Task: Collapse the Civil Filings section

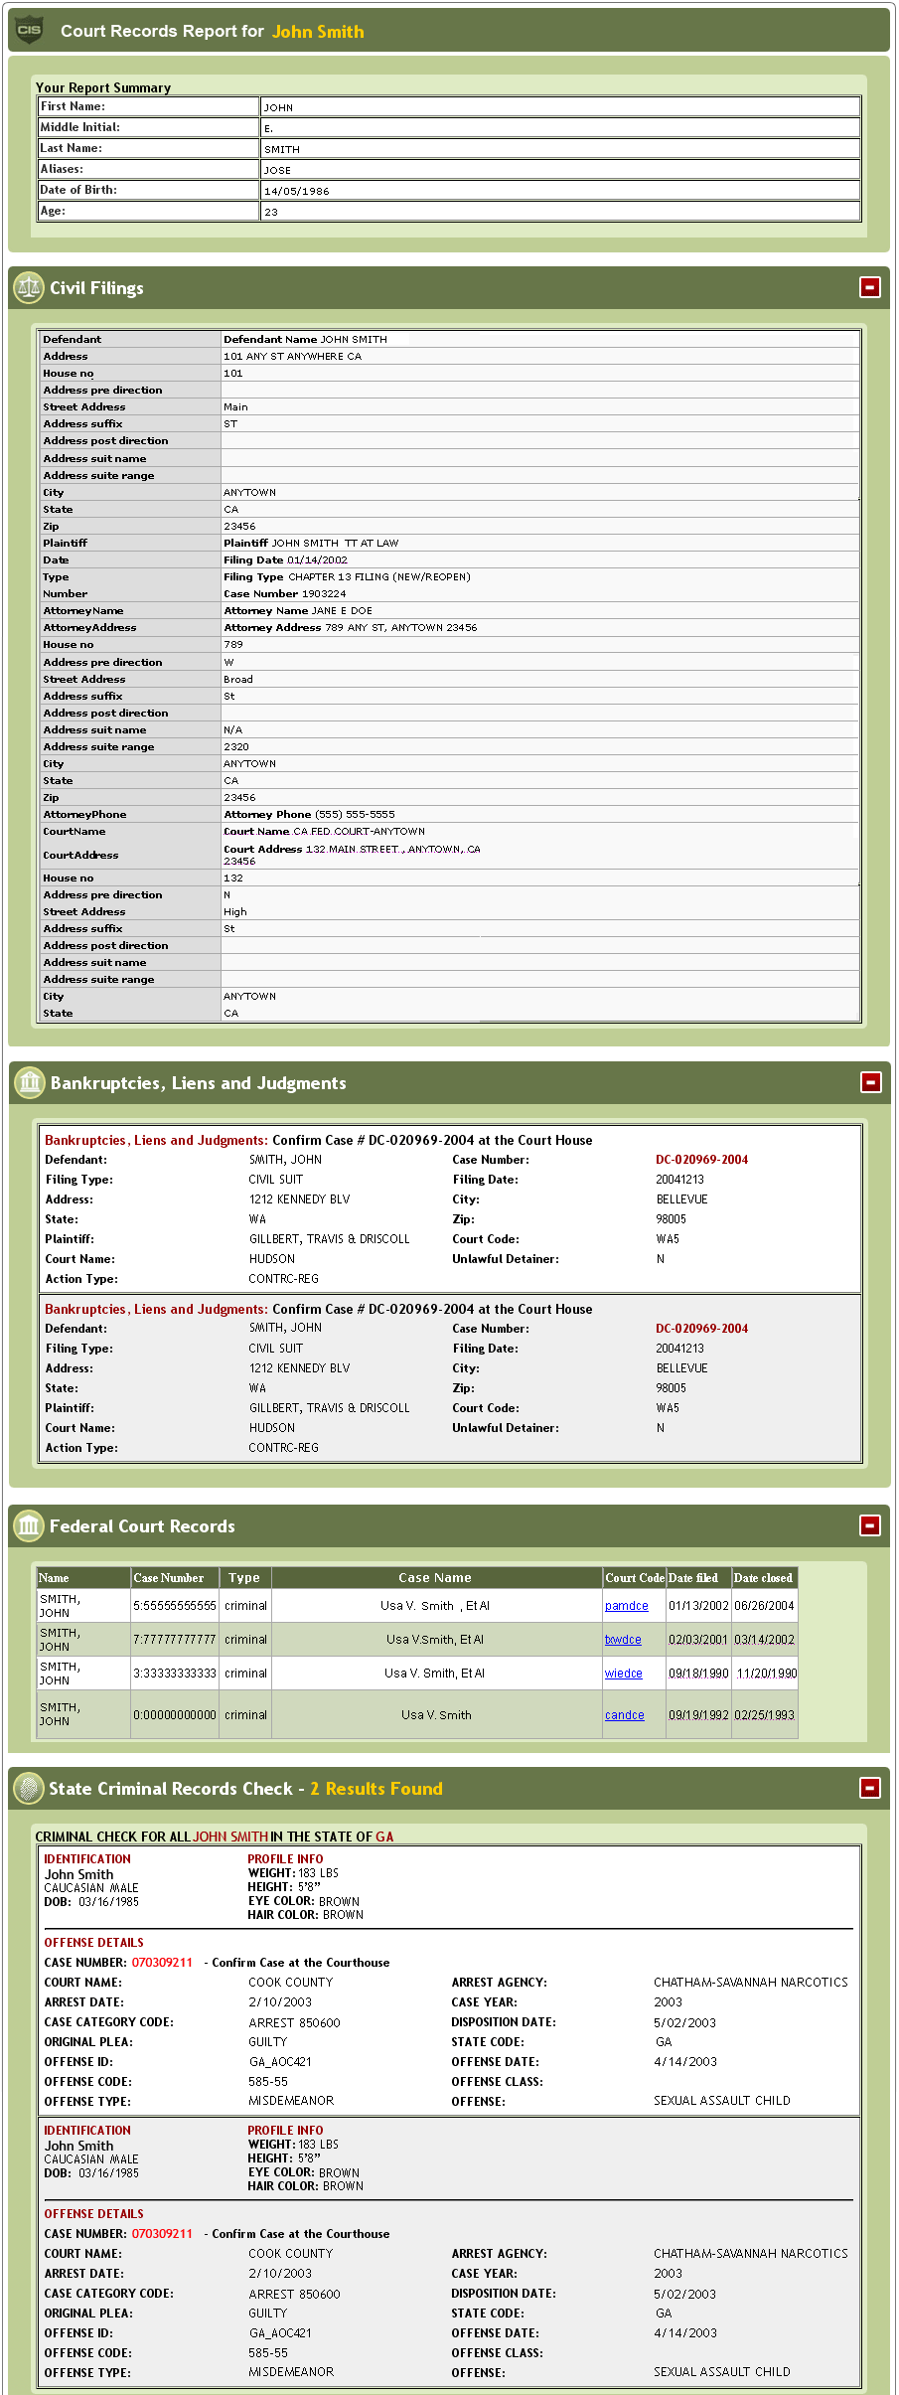Action: tap(869, 287)
